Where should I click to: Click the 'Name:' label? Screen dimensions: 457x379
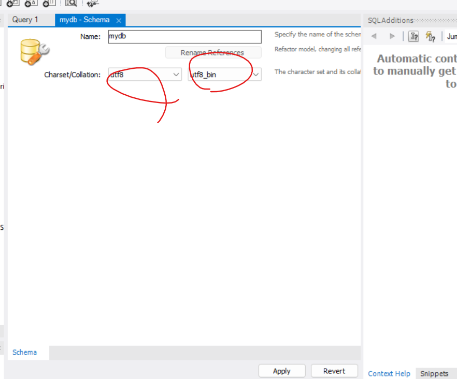pos(90,37)
